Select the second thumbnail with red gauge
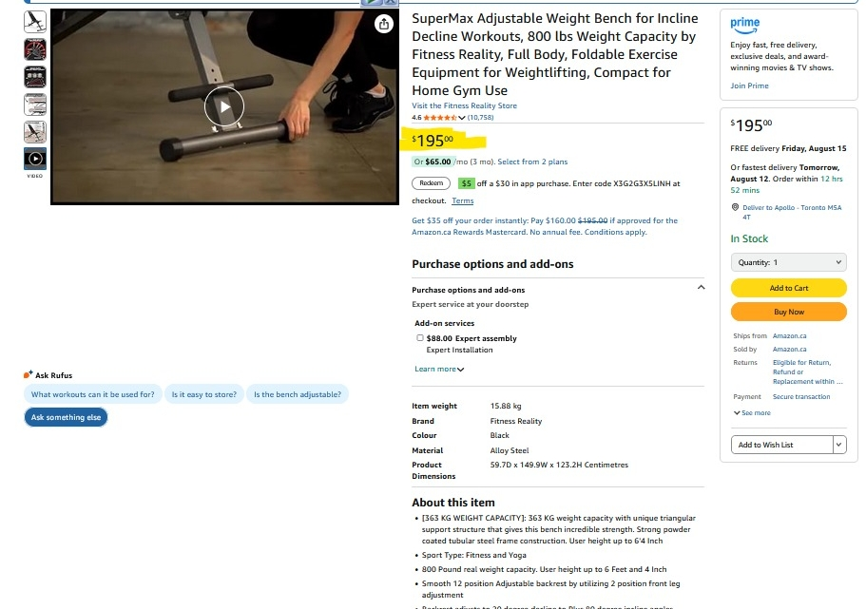 (x=35, y=49)
